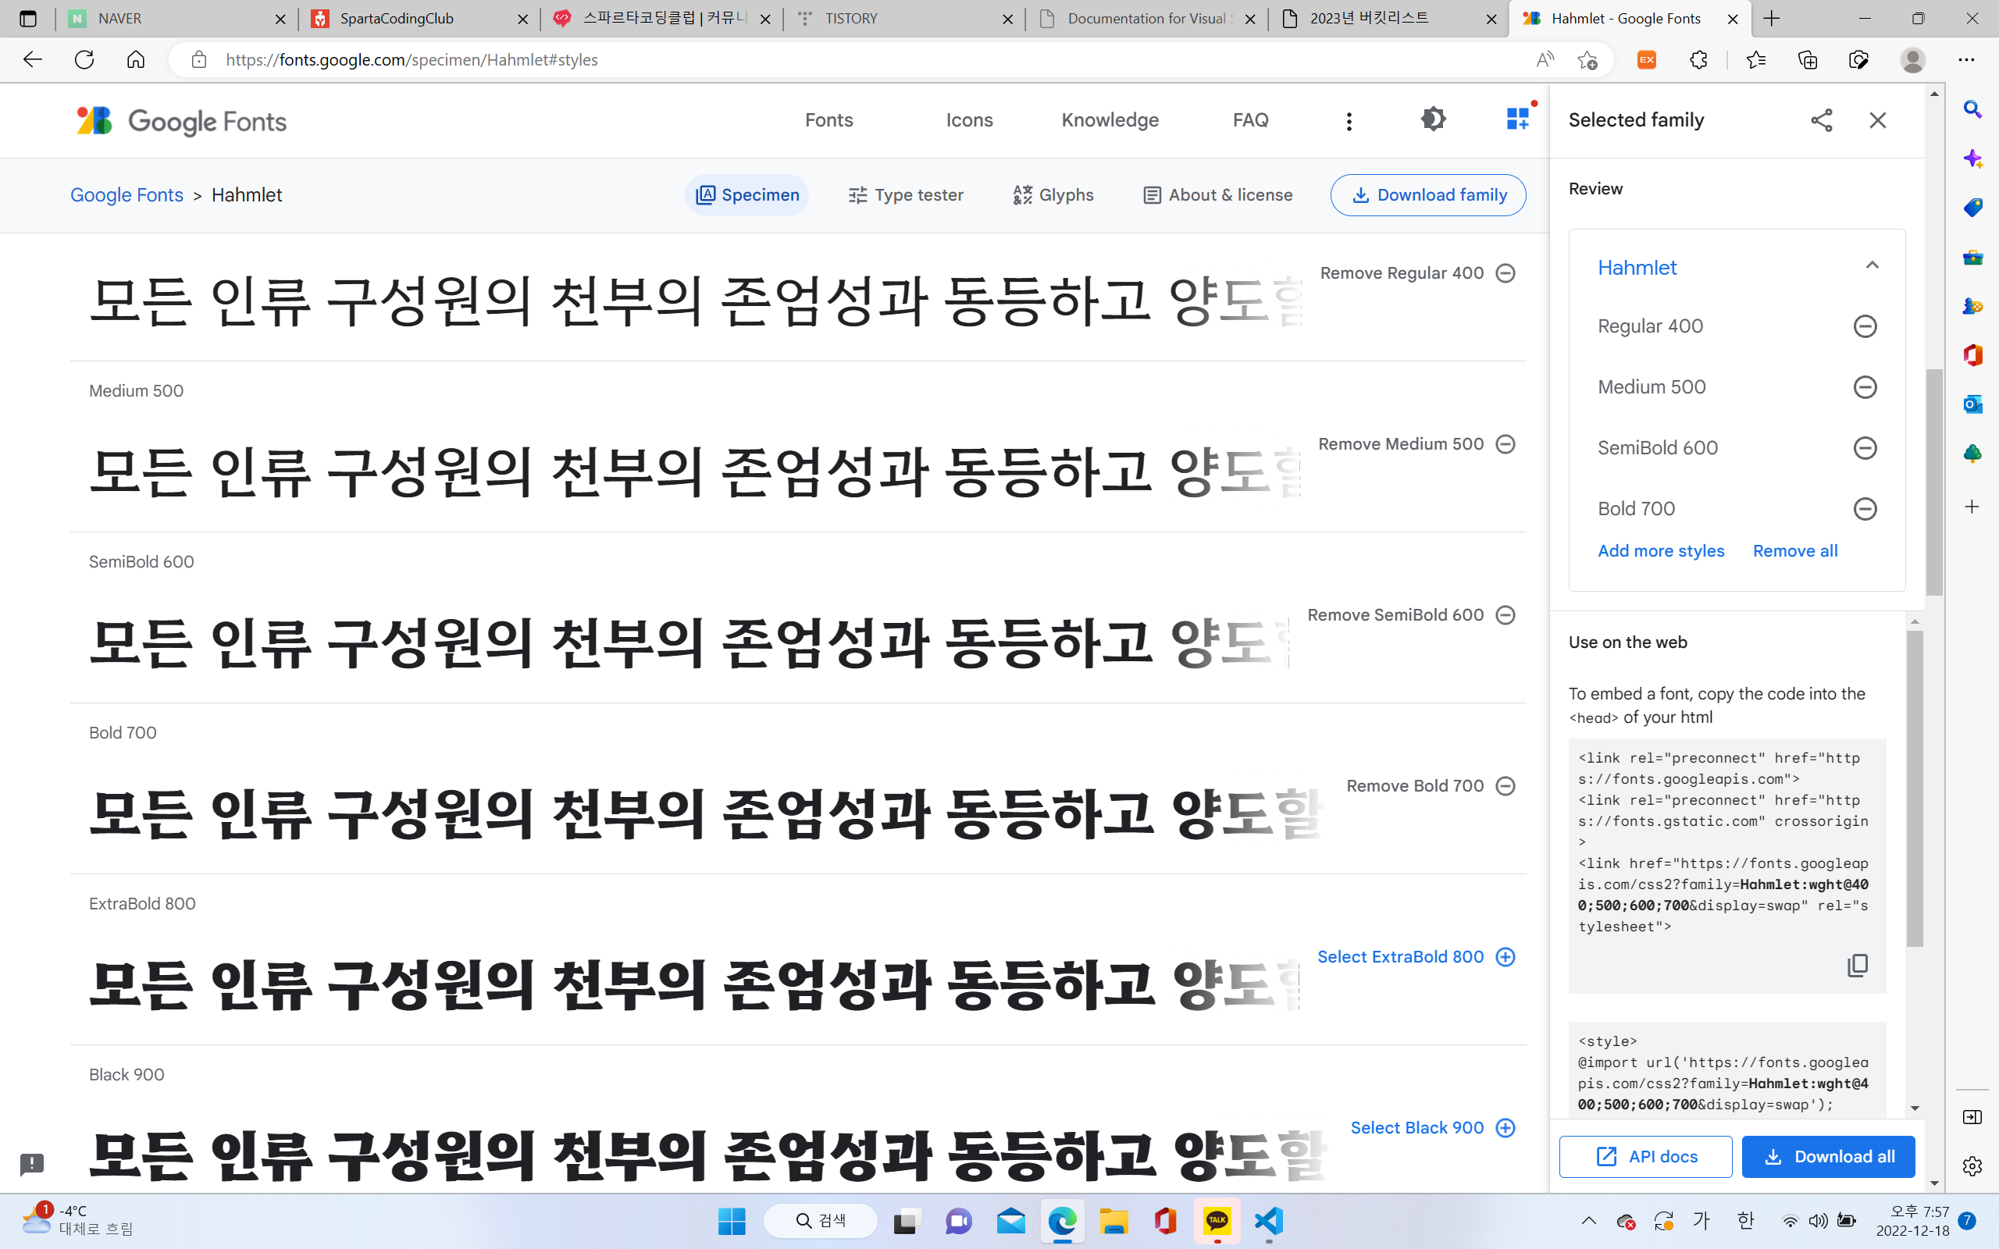This screenshot has height=1249, width=1999.
Task: Open the browser profile avatar
Action: point(1912,59)
